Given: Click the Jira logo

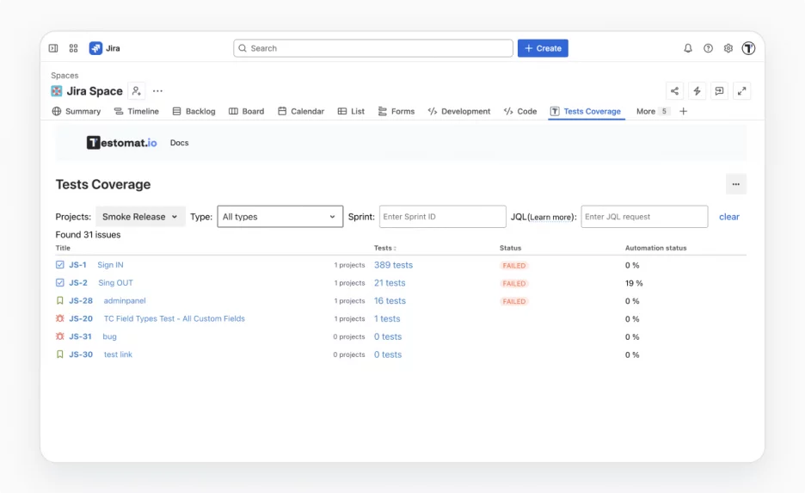Looking at the screenshot, I should (x=105, y=48).
